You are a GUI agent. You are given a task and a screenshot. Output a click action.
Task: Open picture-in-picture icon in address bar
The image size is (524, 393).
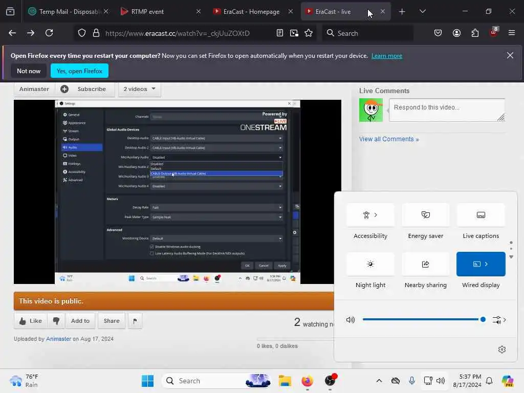(x=294, y=33)
